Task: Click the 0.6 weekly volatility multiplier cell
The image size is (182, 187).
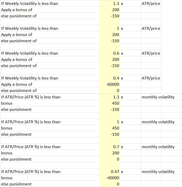Action: pyautogui.click(x=110, y=53)
